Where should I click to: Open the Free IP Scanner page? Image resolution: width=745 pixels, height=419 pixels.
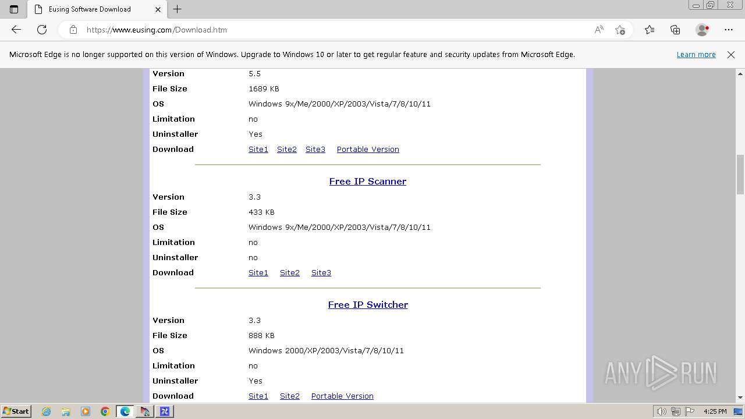point(368,182)
